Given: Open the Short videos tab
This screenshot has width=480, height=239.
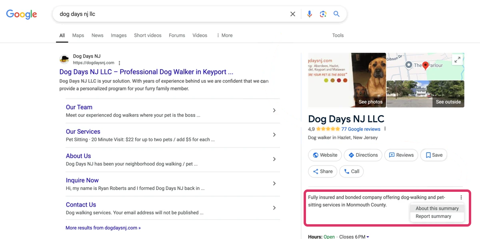Looking at the screenshot, I should [x=148, y=35].
